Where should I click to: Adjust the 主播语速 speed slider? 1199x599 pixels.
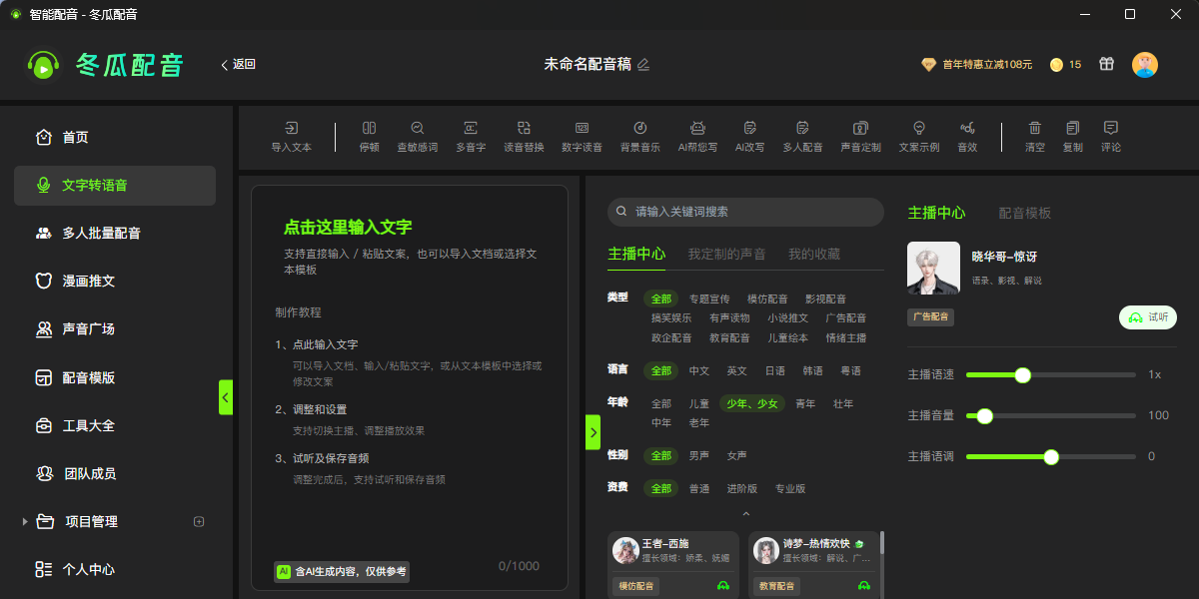coord(1051,375)
